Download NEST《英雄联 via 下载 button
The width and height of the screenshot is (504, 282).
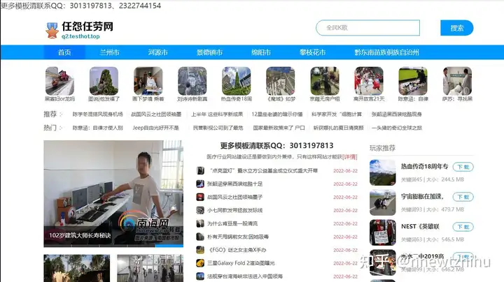coord(463,227)
